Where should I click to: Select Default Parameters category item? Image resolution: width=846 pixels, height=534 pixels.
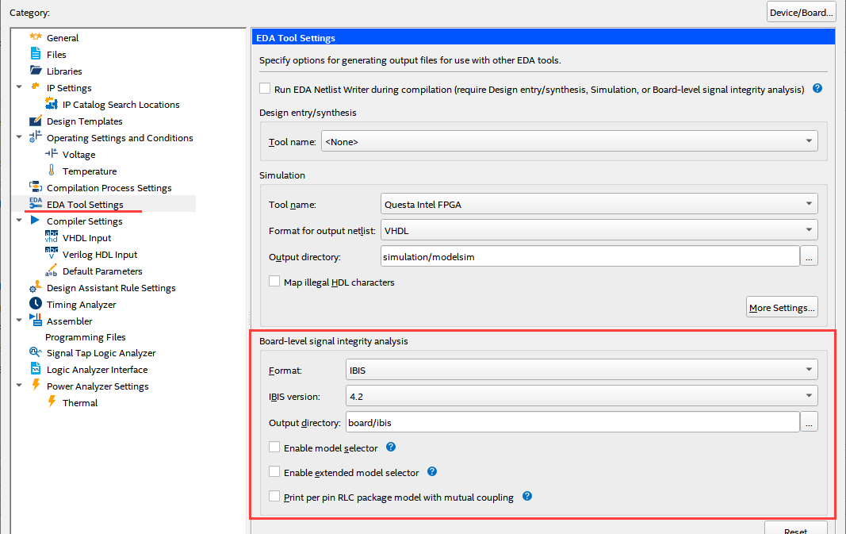tap(102, 271)
